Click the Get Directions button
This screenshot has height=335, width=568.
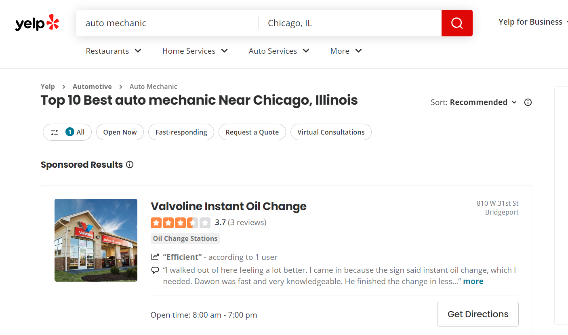pos(478,314)
